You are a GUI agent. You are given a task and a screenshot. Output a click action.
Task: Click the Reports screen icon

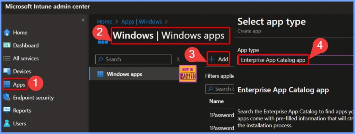(7, 110)
